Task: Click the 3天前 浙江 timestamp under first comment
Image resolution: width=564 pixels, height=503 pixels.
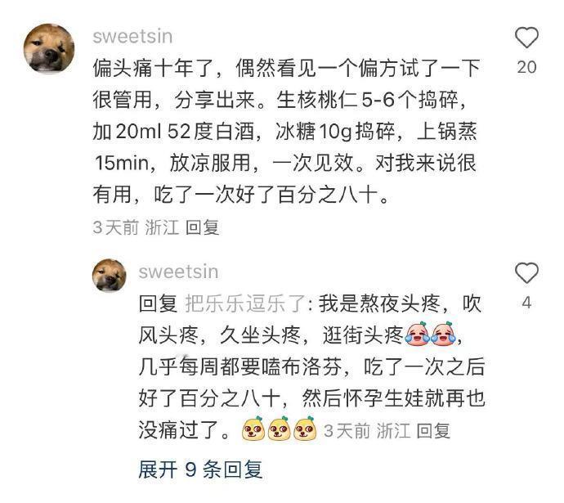Action: (136, 227)
